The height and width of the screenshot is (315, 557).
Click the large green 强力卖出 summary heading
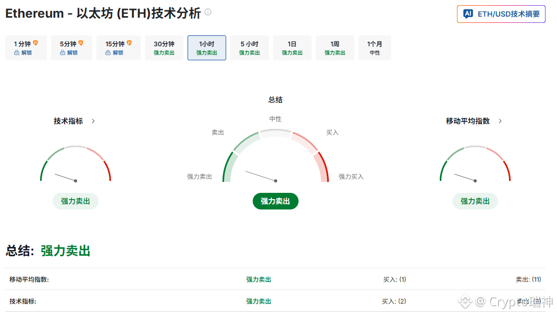coord(65,251)
